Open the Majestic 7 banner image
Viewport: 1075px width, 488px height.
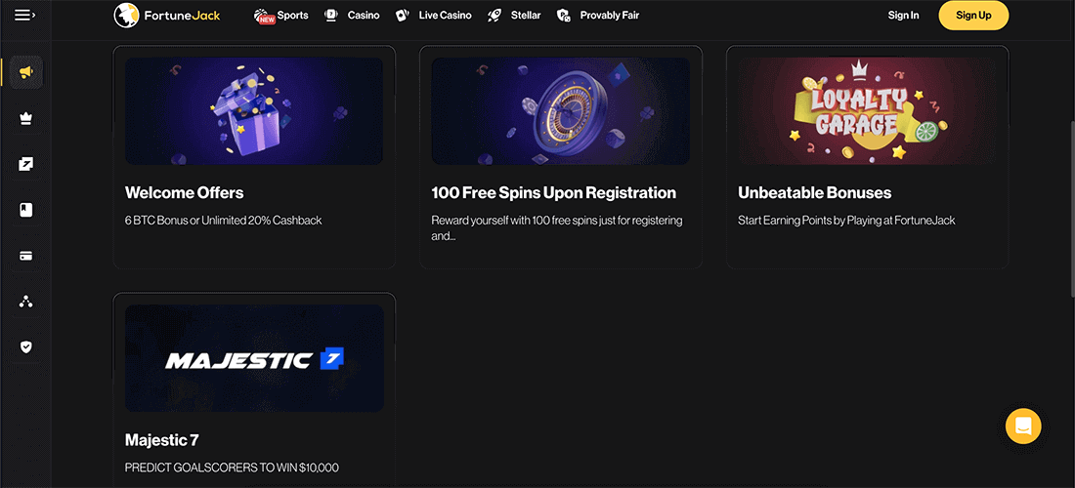tap(254, 358)
